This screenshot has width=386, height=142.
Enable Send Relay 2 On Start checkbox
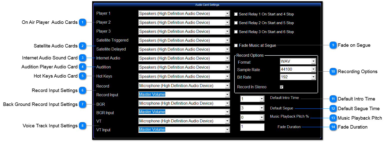[236, 23]
